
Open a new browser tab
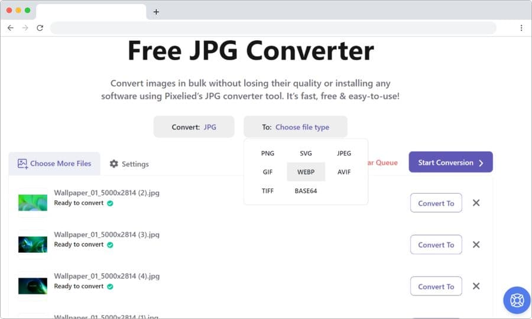coord(156,12)
